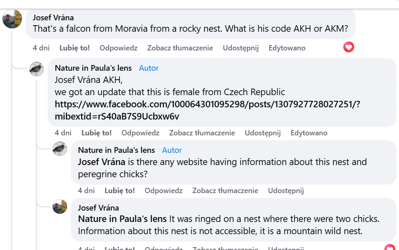This screenshot has width=399, height=250.
Task: Click Odpowiedz under the website question reply
Action: tap(164, 191)
